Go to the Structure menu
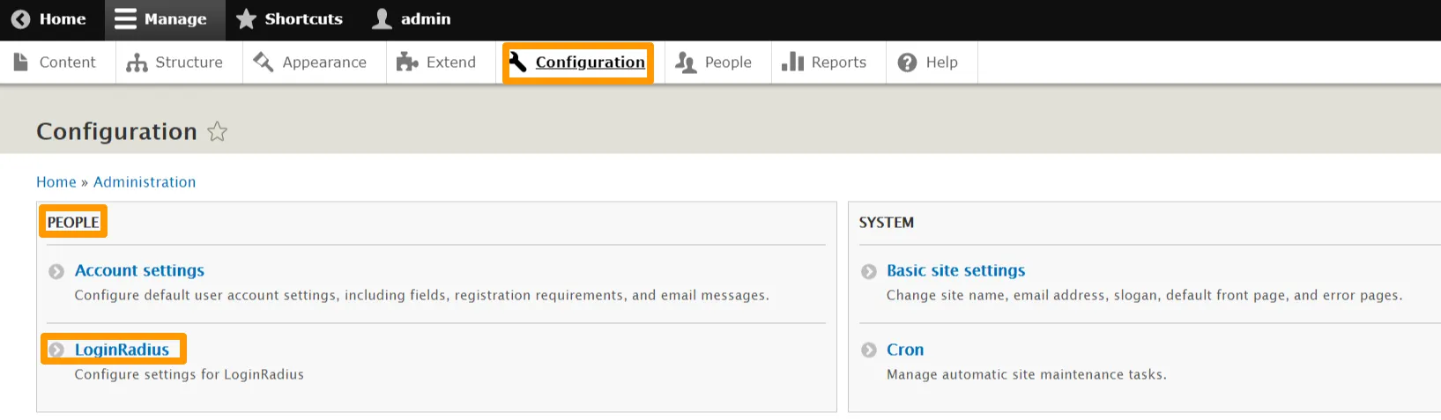1441x420 pixels. pos(175,63)
